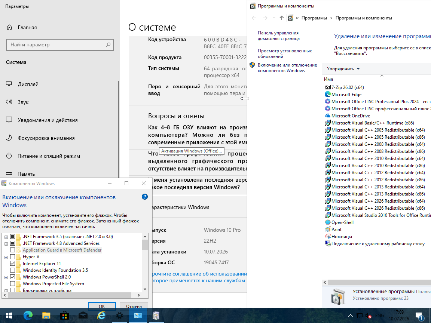The image size is (431, 323).
Task: Select the Open-Shell program icon
Action: point(327,222)
